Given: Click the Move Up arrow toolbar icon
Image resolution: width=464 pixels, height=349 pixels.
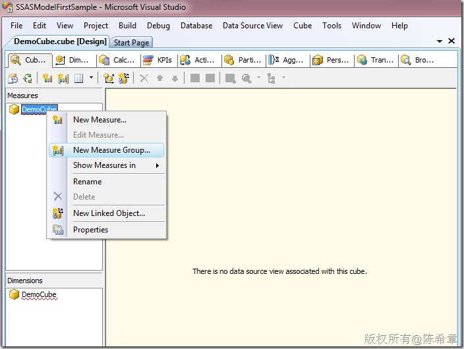Looking at the screenshot, I should (x=159, y=78).
